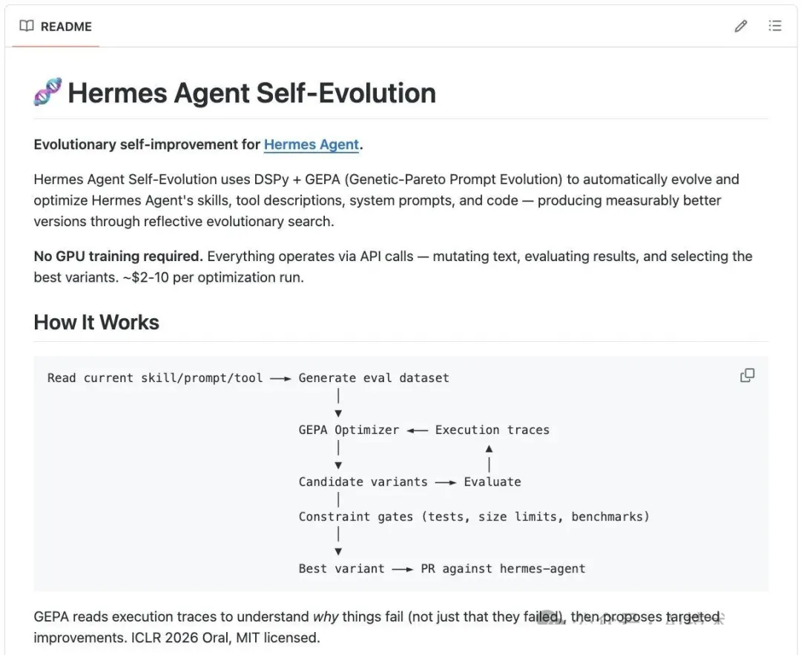Screen dimensions: 801x655
Task: Click the 'Constraint gates' line in the diagram
Action: click(x=474, y=517)
